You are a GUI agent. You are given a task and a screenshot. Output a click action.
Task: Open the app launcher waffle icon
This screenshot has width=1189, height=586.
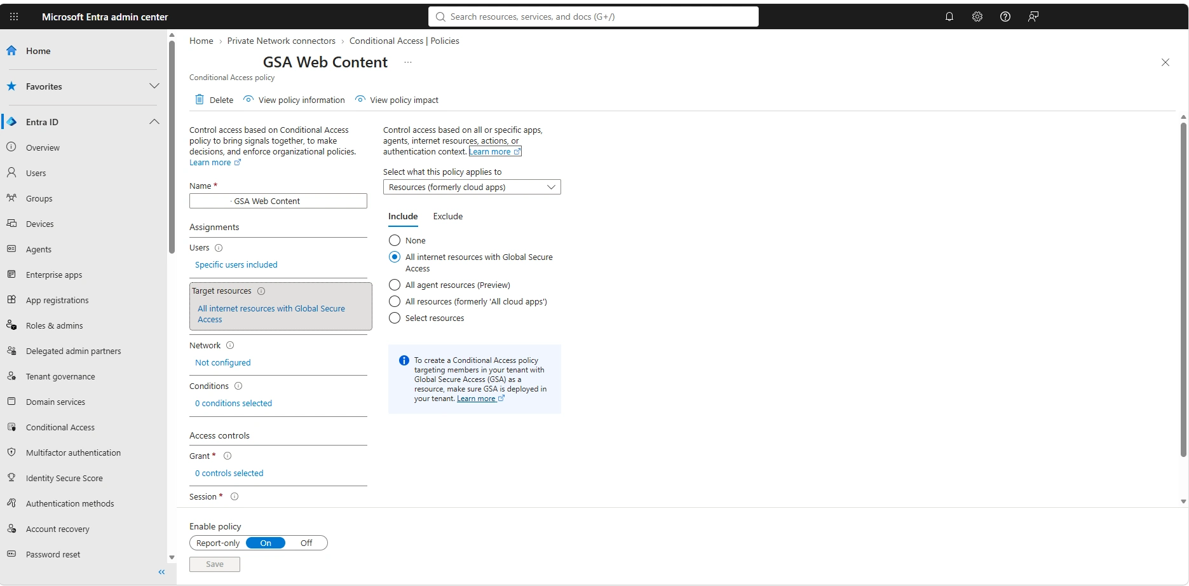coord(14,17)
